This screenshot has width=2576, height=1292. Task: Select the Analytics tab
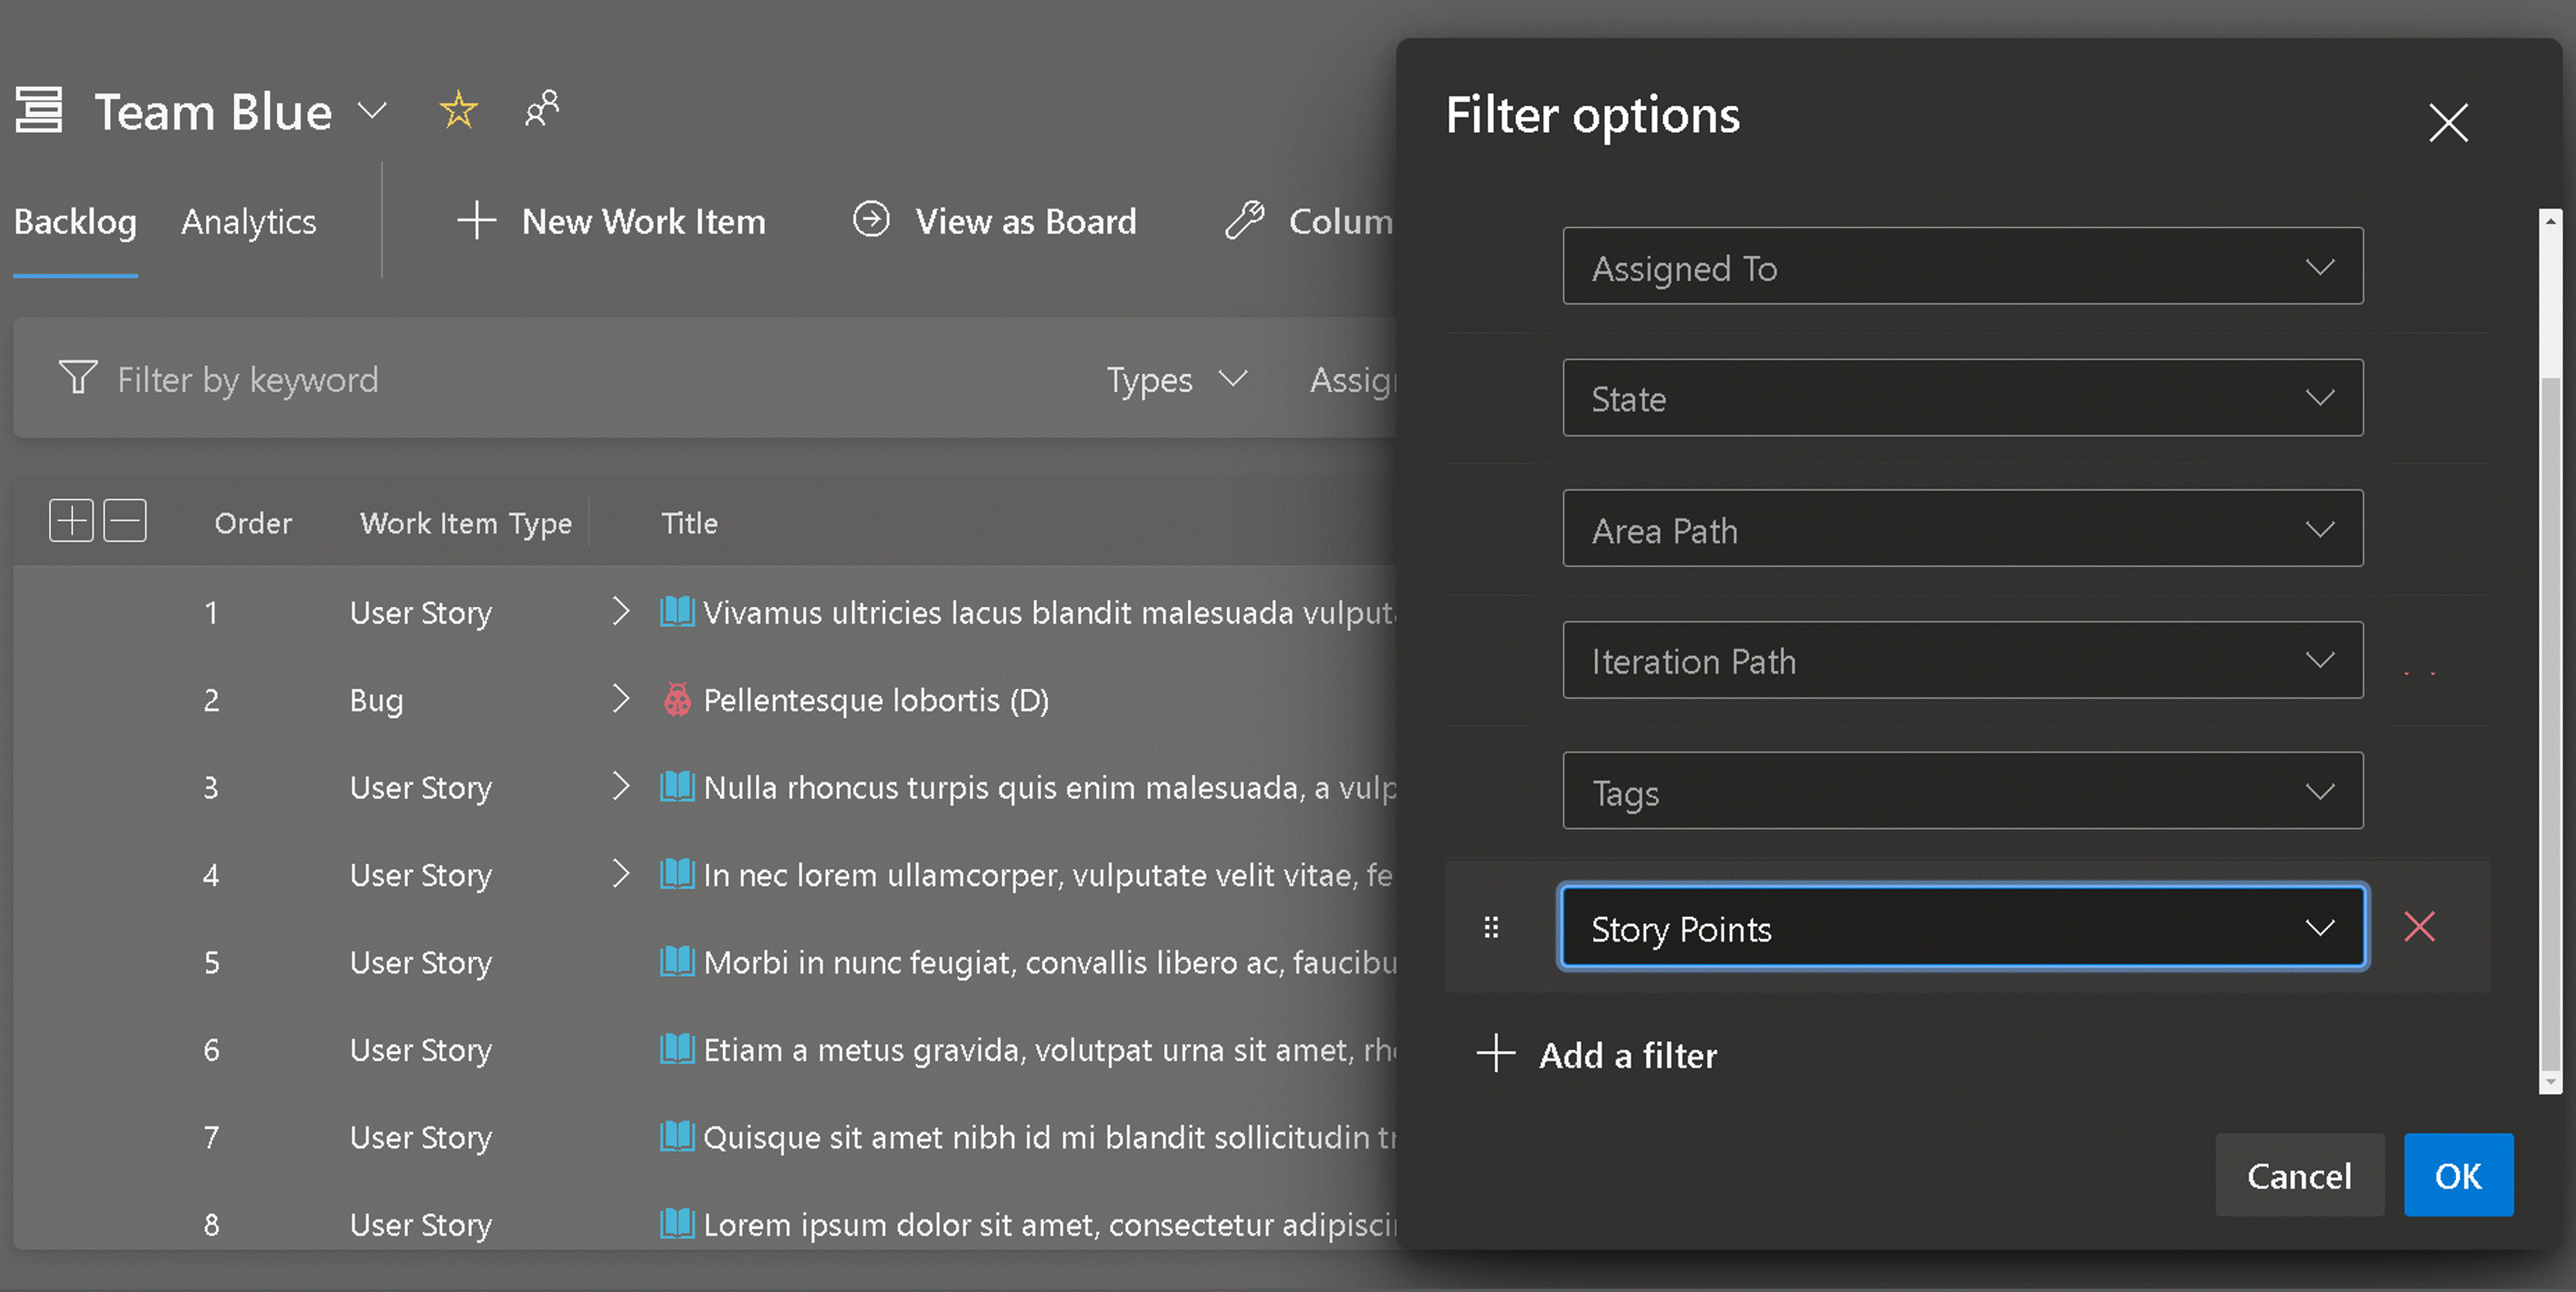coord(249,219)
